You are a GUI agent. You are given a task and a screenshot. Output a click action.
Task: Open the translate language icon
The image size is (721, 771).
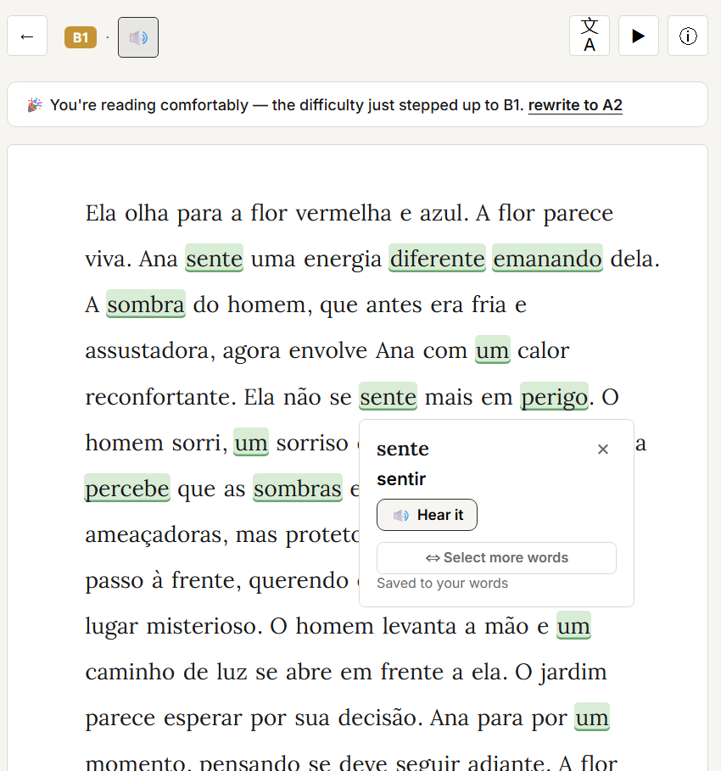[x=590, y=36]
